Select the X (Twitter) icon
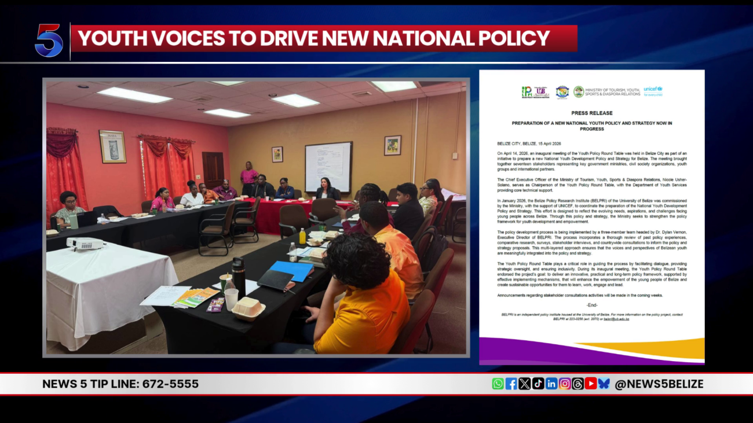This screenshot has width=753, height=423. (x=524, y=384)
